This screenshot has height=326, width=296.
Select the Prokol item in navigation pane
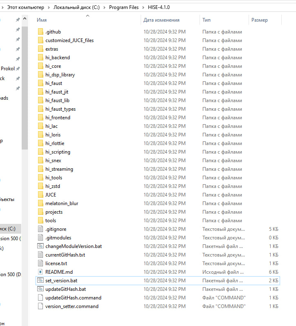[8, 68]
